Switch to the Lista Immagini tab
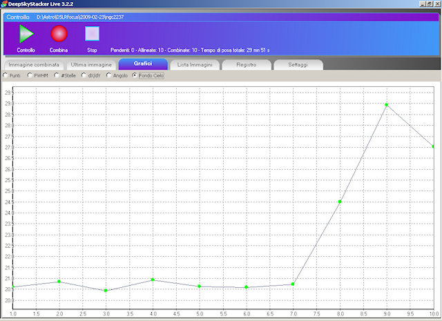 pos(195,65)
